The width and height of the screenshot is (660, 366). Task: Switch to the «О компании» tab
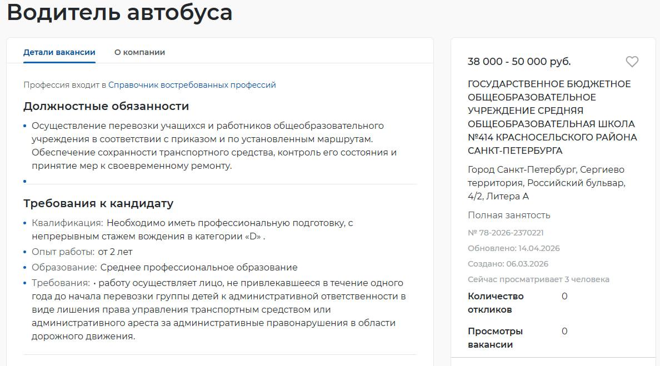pyautogui.click(x=139, y=52)
